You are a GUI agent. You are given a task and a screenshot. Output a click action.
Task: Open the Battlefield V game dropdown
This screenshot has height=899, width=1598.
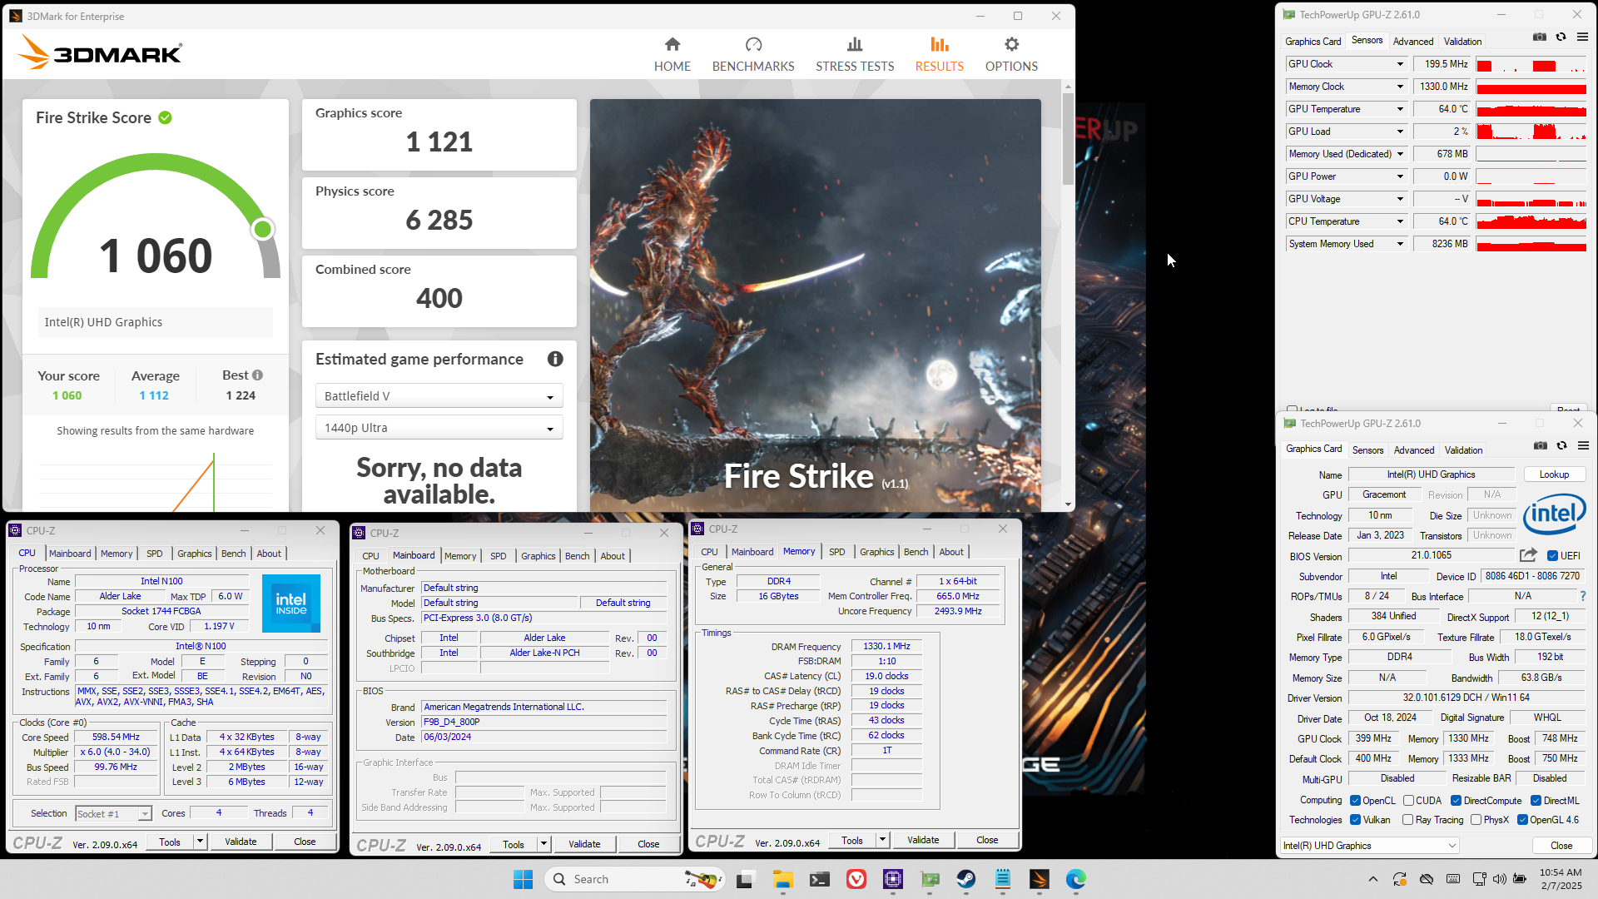(x=439, y=396)
